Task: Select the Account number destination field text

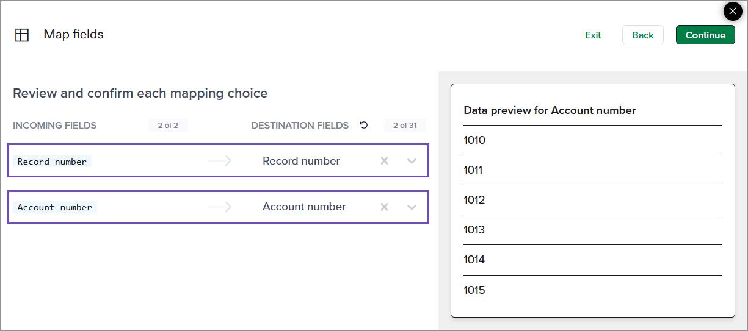Action: click(x=304, y=207)
